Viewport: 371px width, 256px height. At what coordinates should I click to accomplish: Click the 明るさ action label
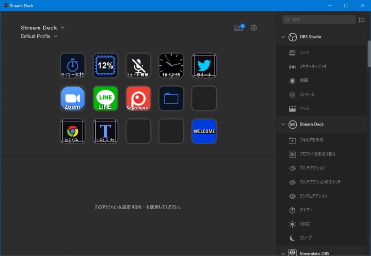coord(305,224)
